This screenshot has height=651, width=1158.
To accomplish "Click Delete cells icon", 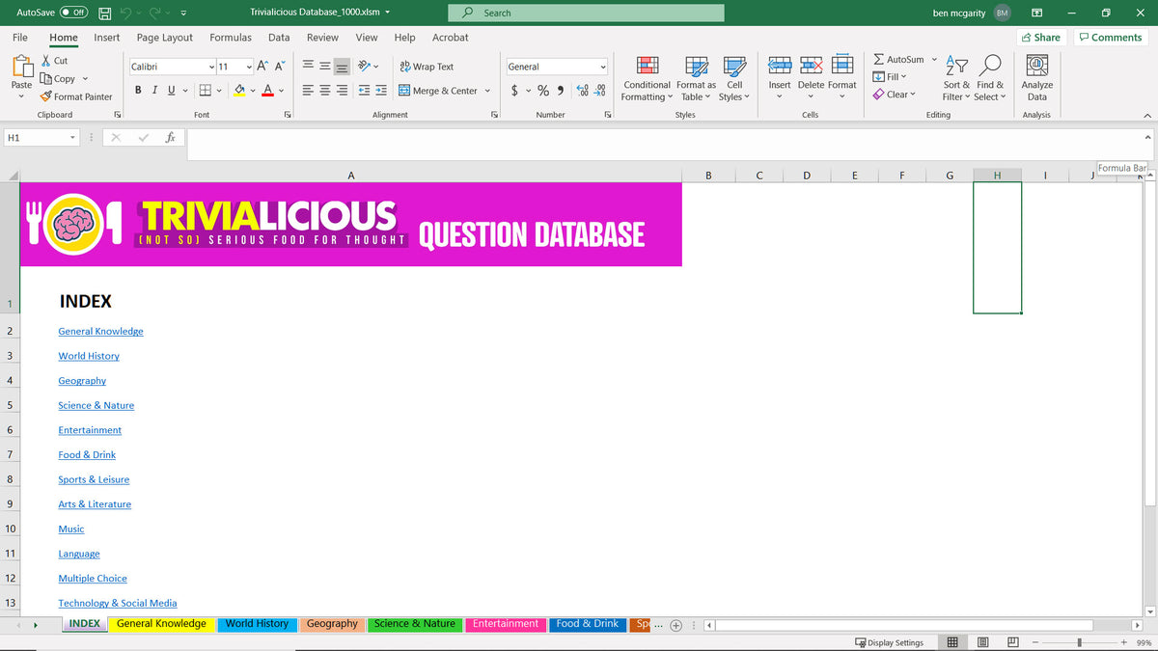I will 812,66.
